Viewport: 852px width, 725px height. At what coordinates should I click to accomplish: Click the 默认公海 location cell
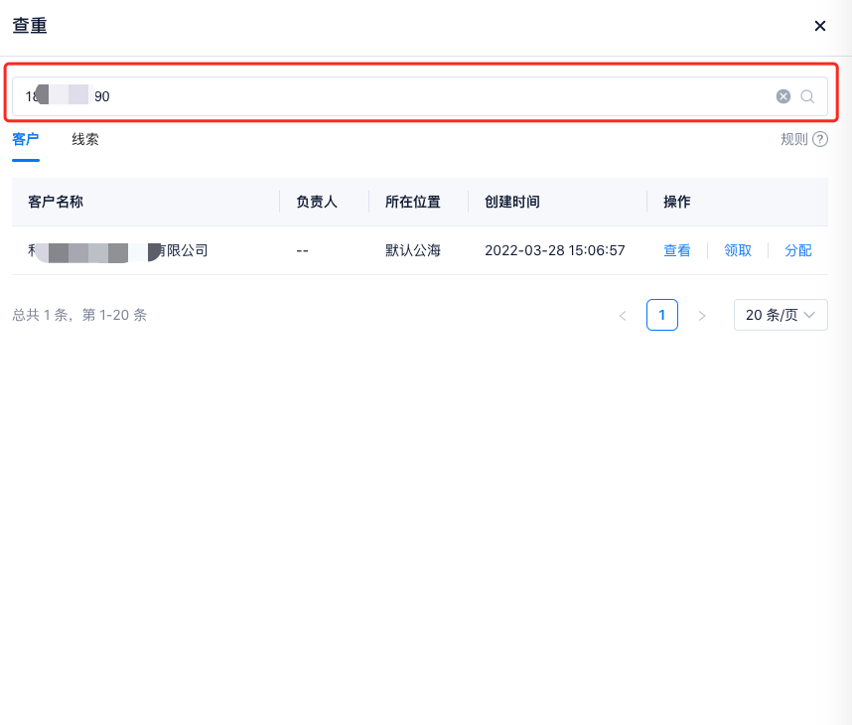(413, 250)
